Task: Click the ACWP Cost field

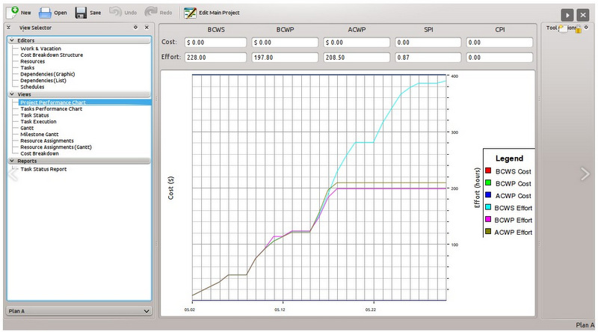Action: pos(357,43)
